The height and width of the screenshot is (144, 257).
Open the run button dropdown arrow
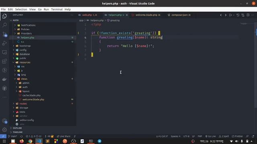(x=234, y=15)
